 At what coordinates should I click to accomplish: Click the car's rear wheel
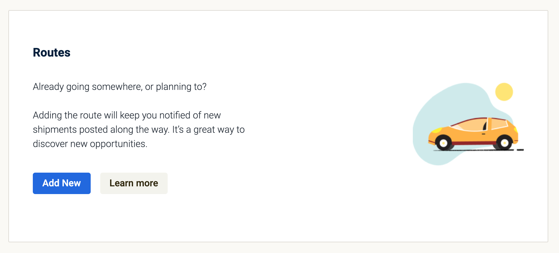click(x=504, y=143)
